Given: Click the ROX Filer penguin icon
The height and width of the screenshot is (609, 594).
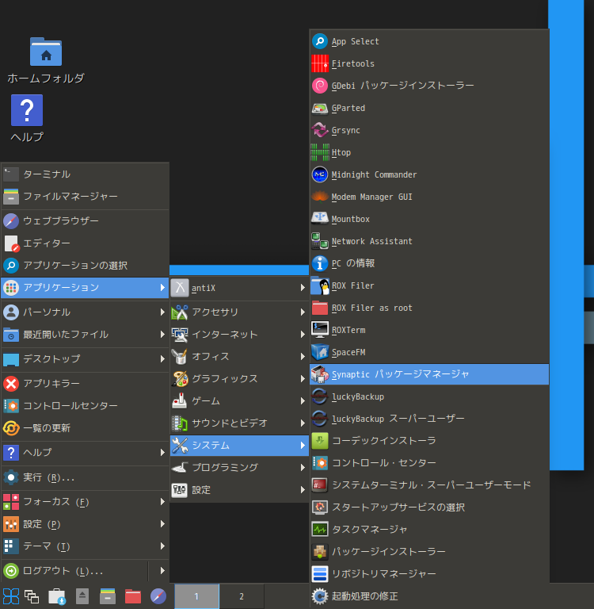Looking at the screenshot, I should coord(320,285).
